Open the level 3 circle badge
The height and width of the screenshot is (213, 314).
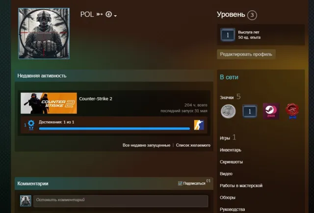pos(252,15)
